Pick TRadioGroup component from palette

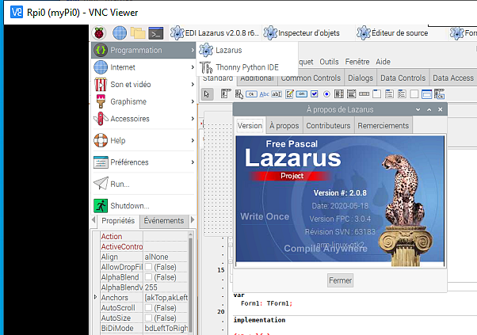point(389,94)
